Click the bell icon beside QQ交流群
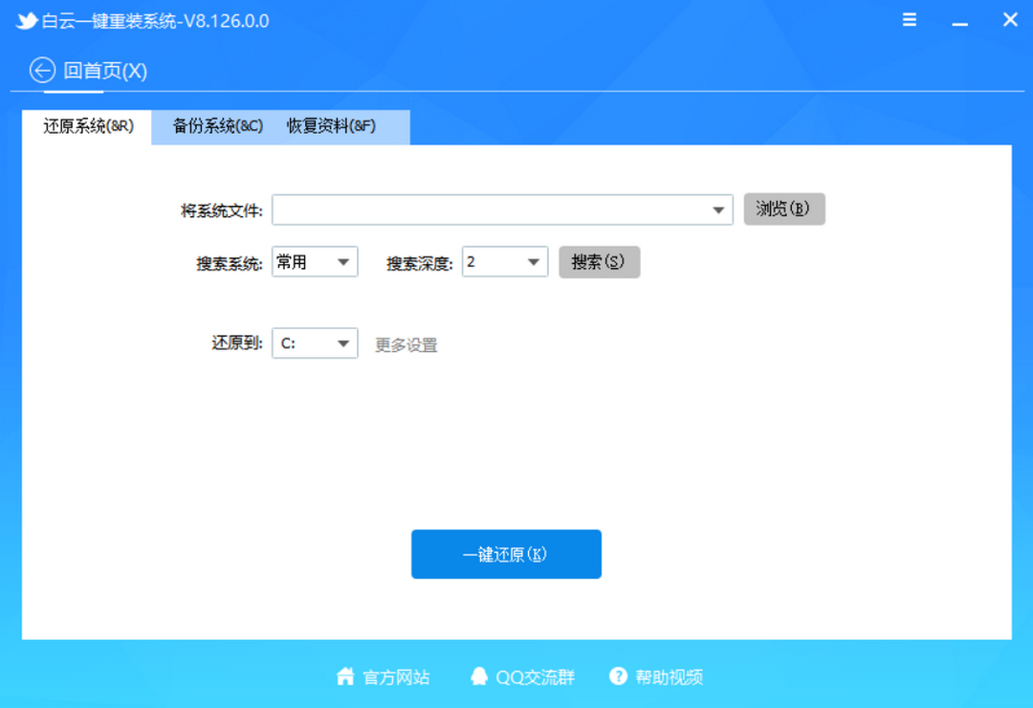 [x=479, y=676]
